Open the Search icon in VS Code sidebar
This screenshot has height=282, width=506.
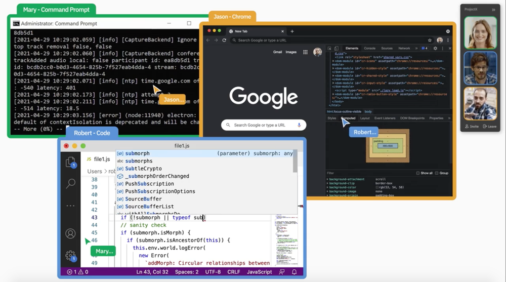(x=71, y=183)
